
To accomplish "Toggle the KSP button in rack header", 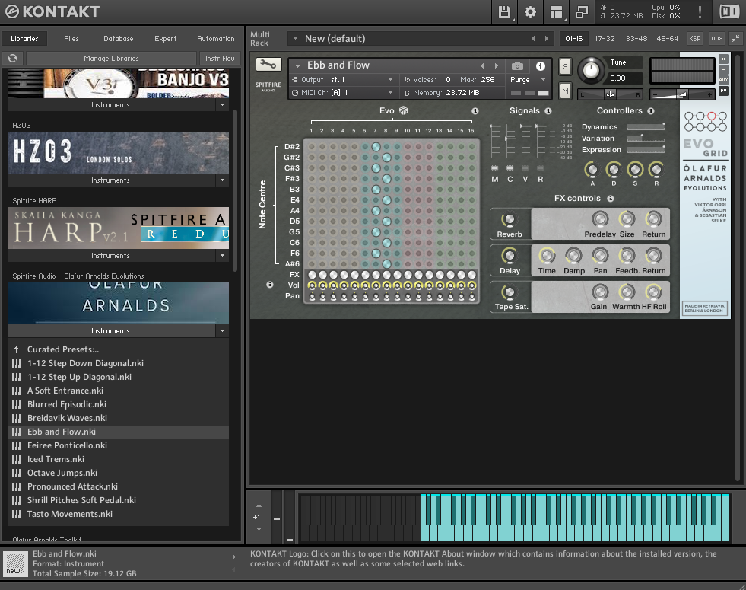I will (694, 39).
